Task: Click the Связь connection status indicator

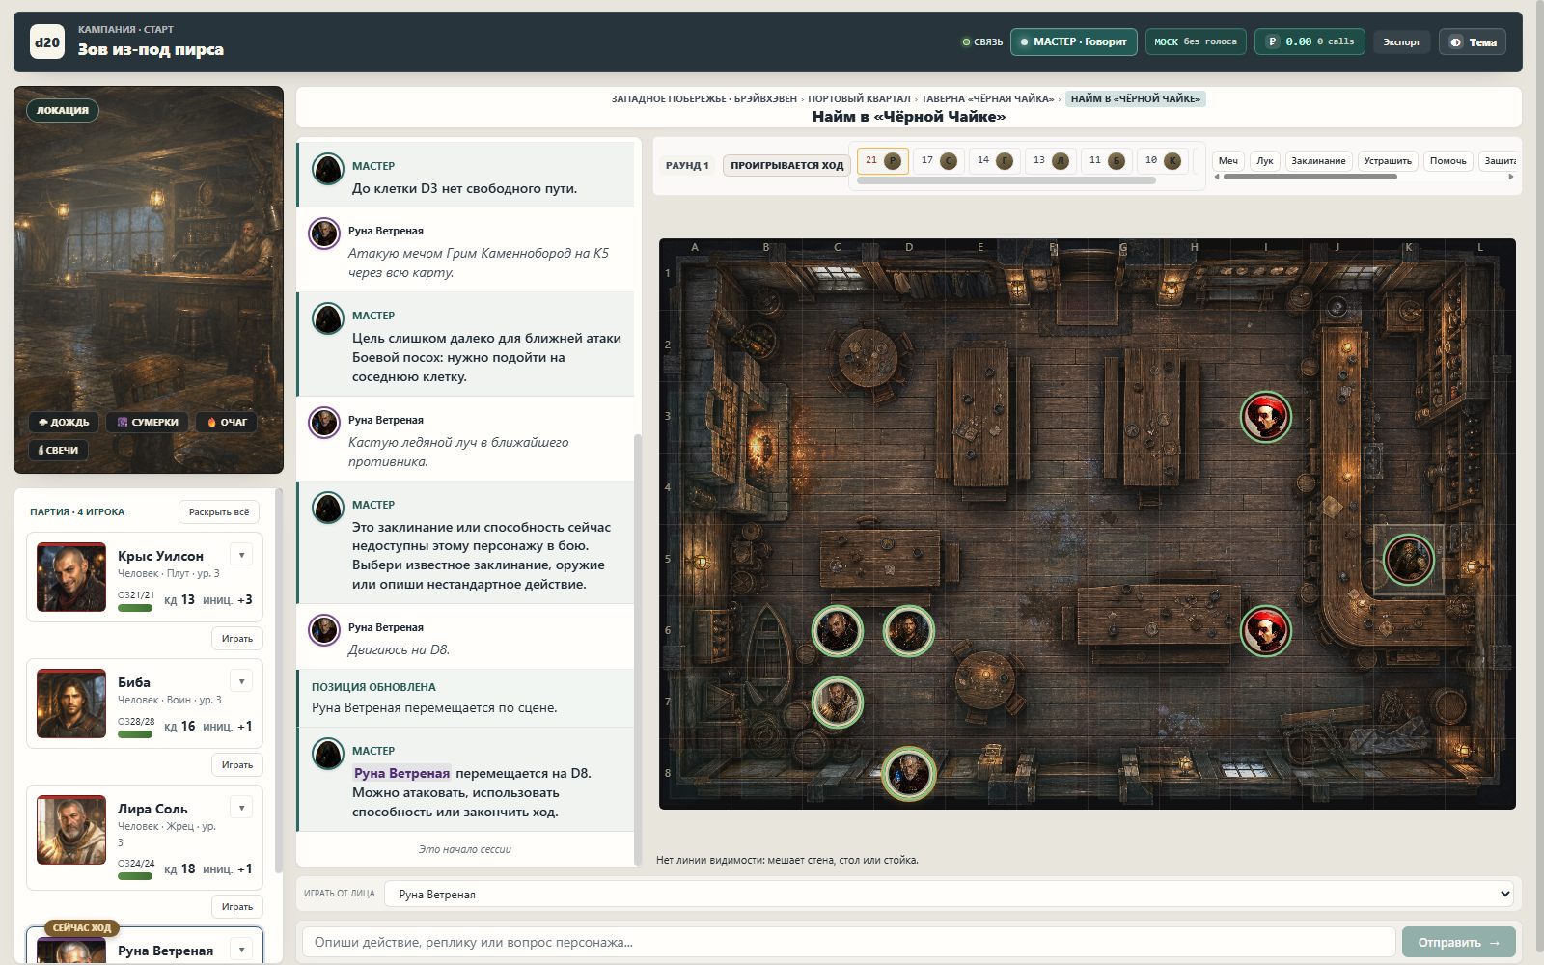Action: (x=982, y=41)
